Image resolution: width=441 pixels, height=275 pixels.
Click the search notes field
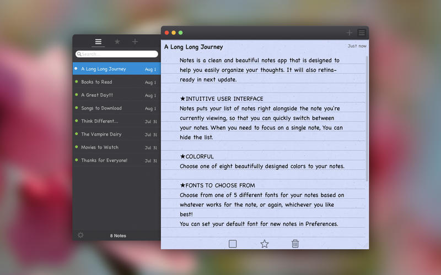coord(117,54)
